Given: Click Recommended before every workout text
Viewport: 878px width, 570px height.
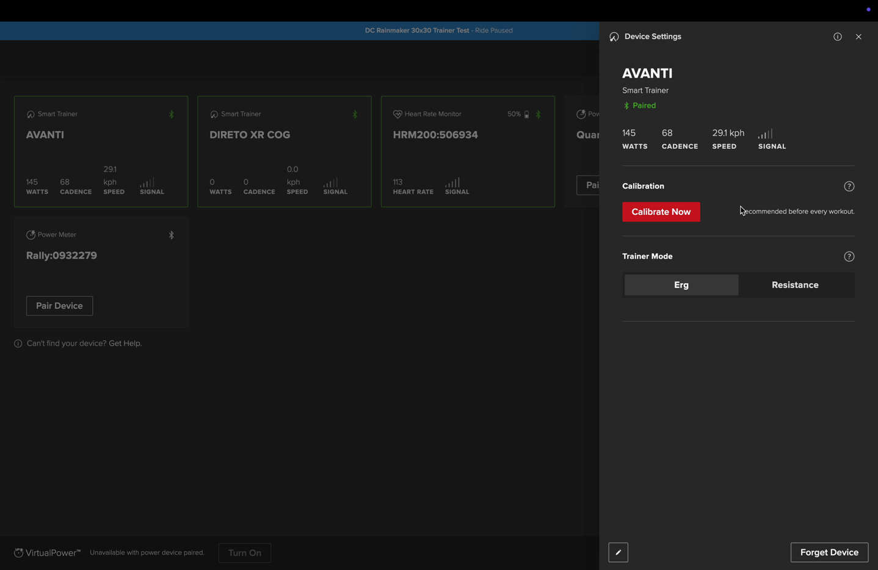Looking at the screenshot, I should coord(799,212).
